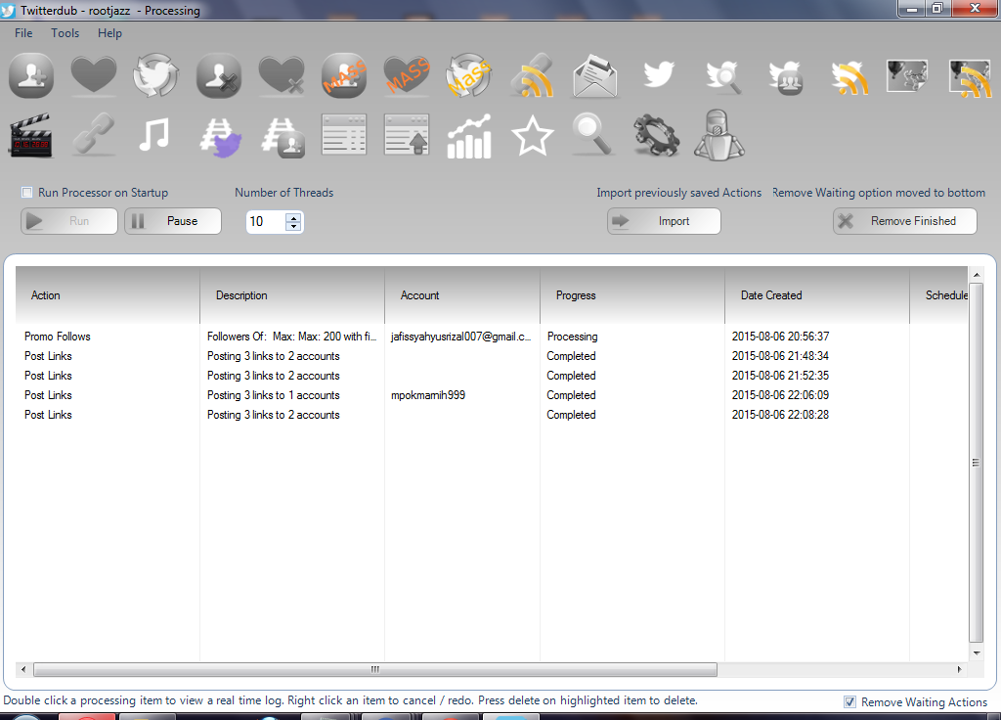Click the Schedule column header
The width and height of the screenshot is (1001, 720).
(939, 295)
